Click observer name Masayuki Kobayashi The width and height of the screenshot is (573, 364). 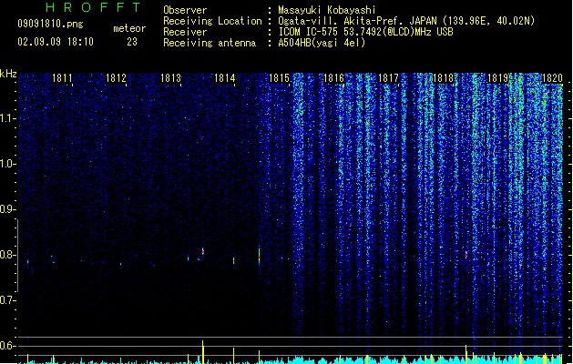327,10
